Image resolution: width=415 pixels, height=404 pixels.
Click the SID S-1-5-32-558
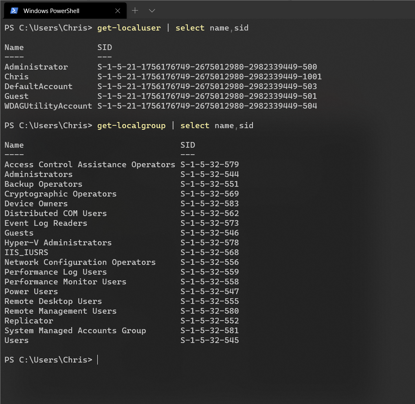pos(210,282)
